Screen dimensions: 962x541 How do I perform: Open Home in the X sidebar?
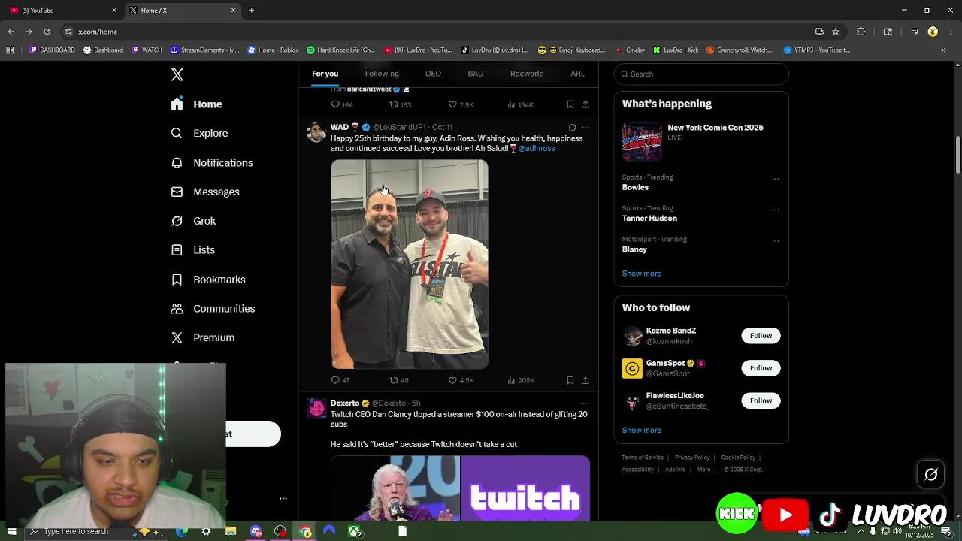196,104
